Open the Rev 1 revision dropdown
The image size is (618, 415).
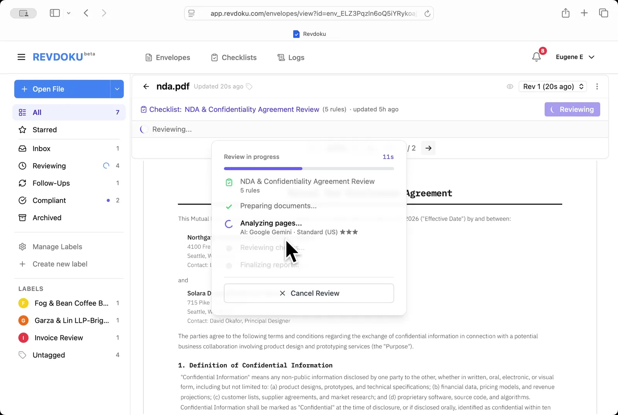(552, 86)
